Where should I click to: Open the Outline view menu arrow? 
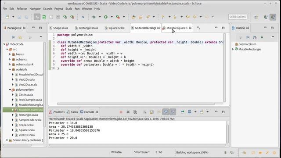[x=273, y=37]
